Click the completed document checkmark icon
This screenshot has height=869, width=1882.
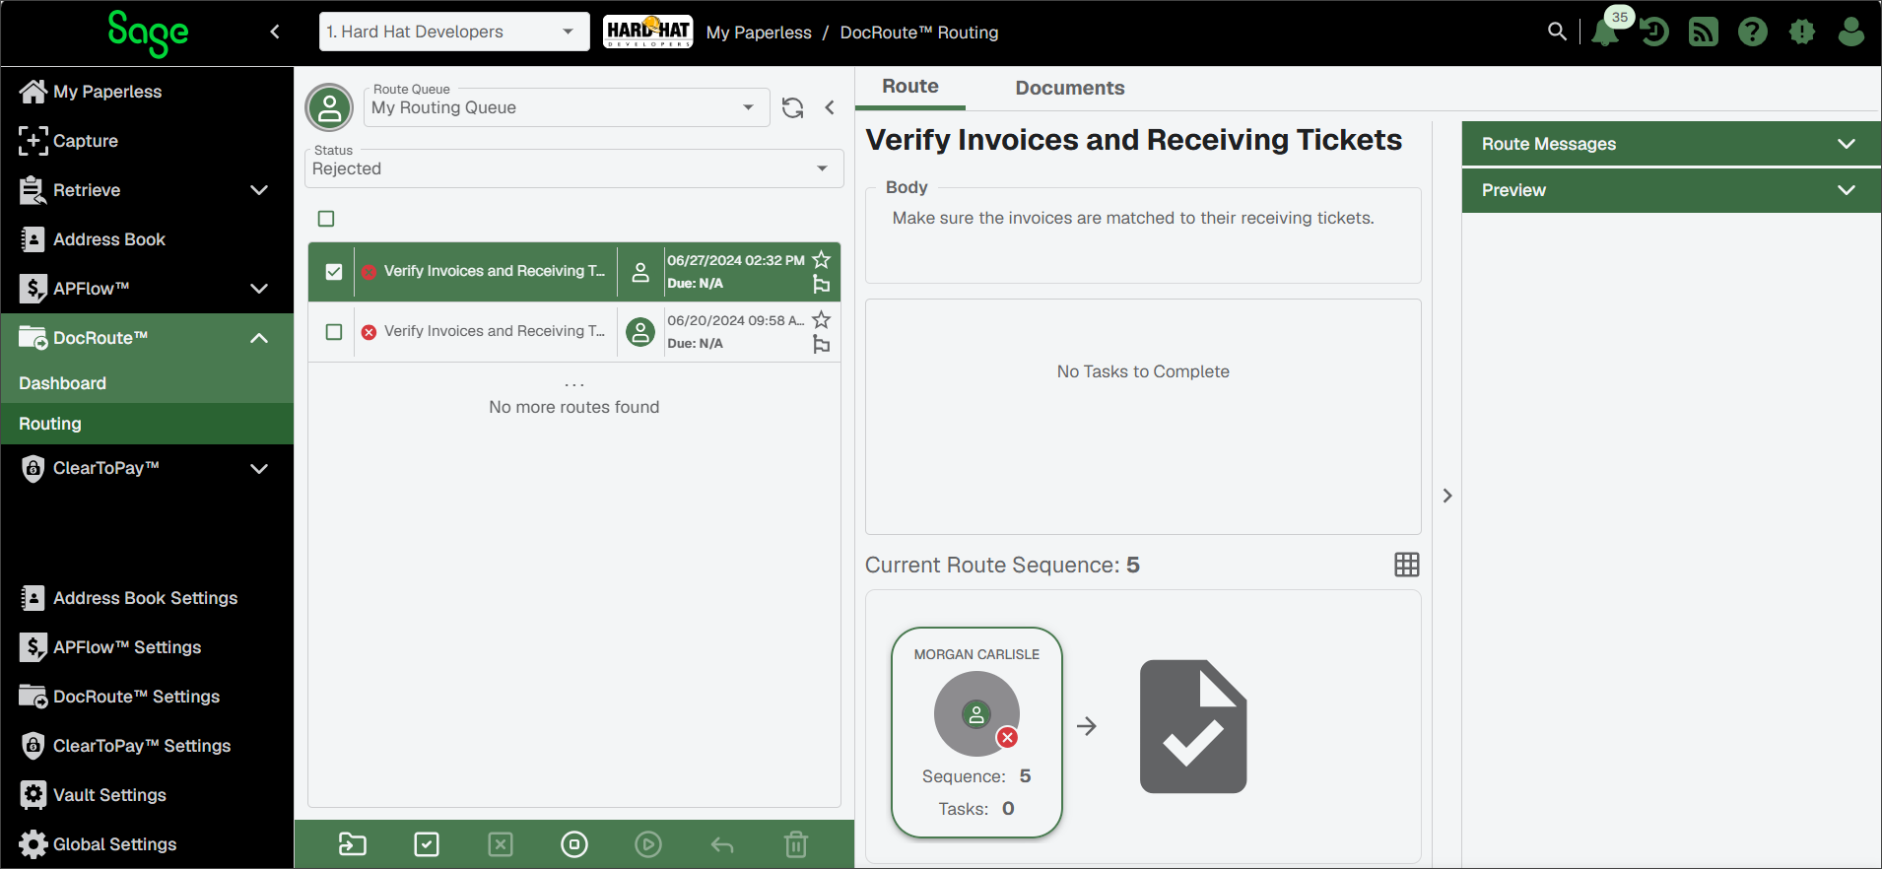[1193, 727]
